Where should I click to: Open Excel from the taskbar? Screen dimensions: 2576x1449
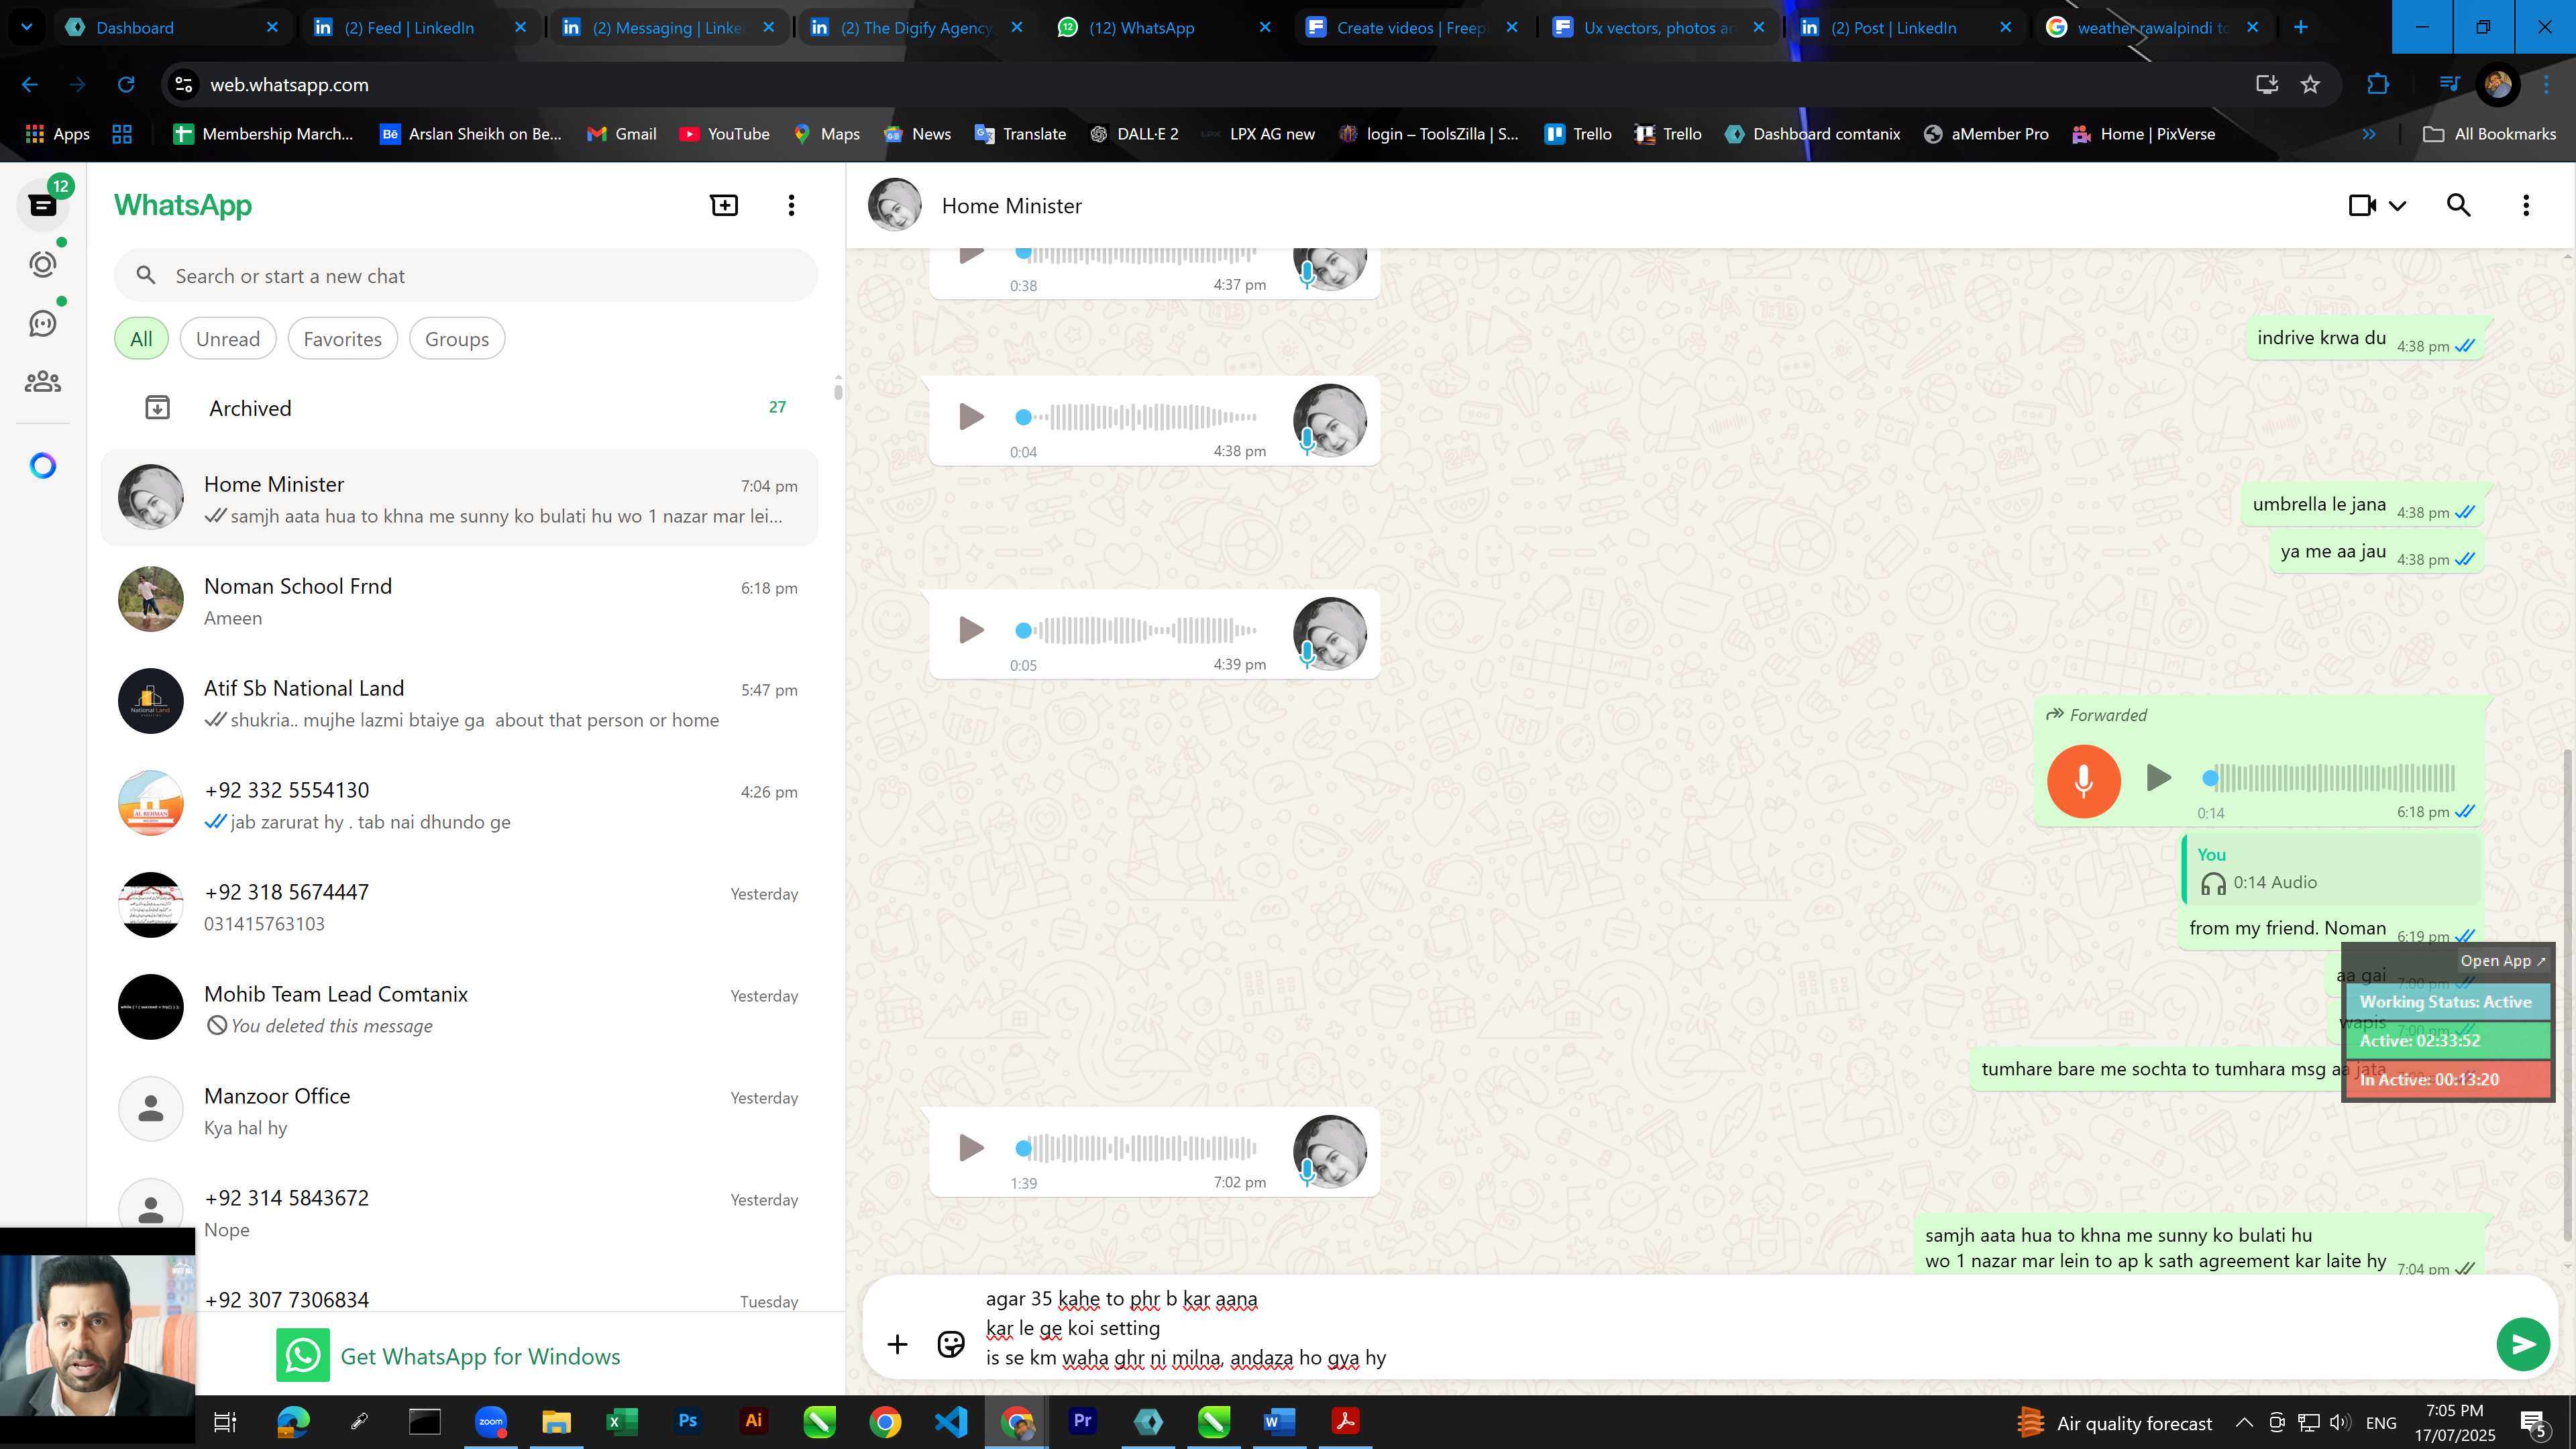622,1421
